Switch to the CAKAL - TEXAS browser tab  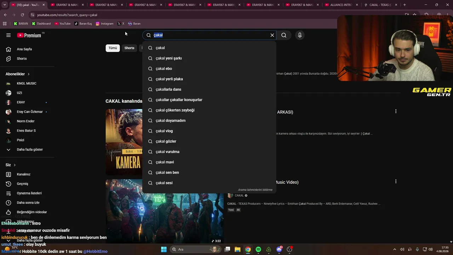[x=381, y=5]
